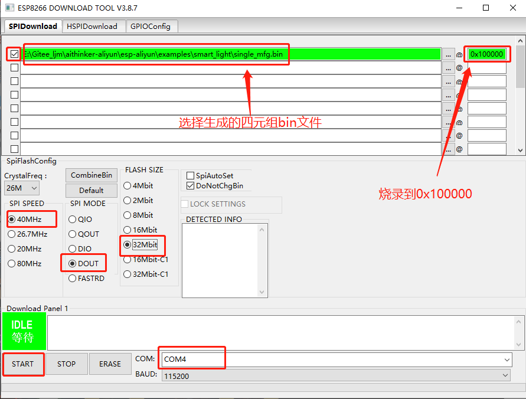Select 80MHz SPI speed
526x399 pixels.
pos(25,264)
